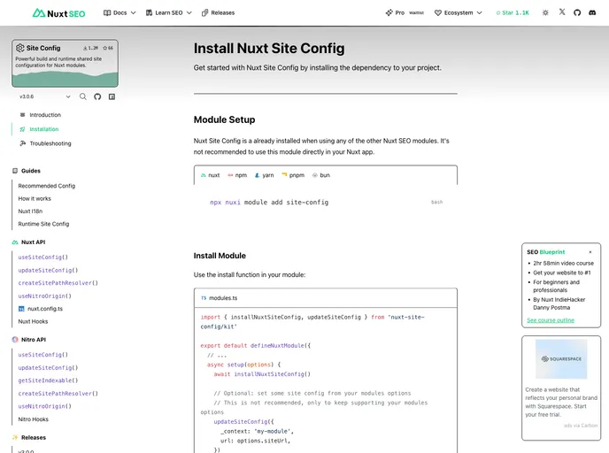Toggle the light/dark theme sun icon
Image resolution: width=609 pixels, height=453 pixels.
pyautogui.click(x=545, y=12)
